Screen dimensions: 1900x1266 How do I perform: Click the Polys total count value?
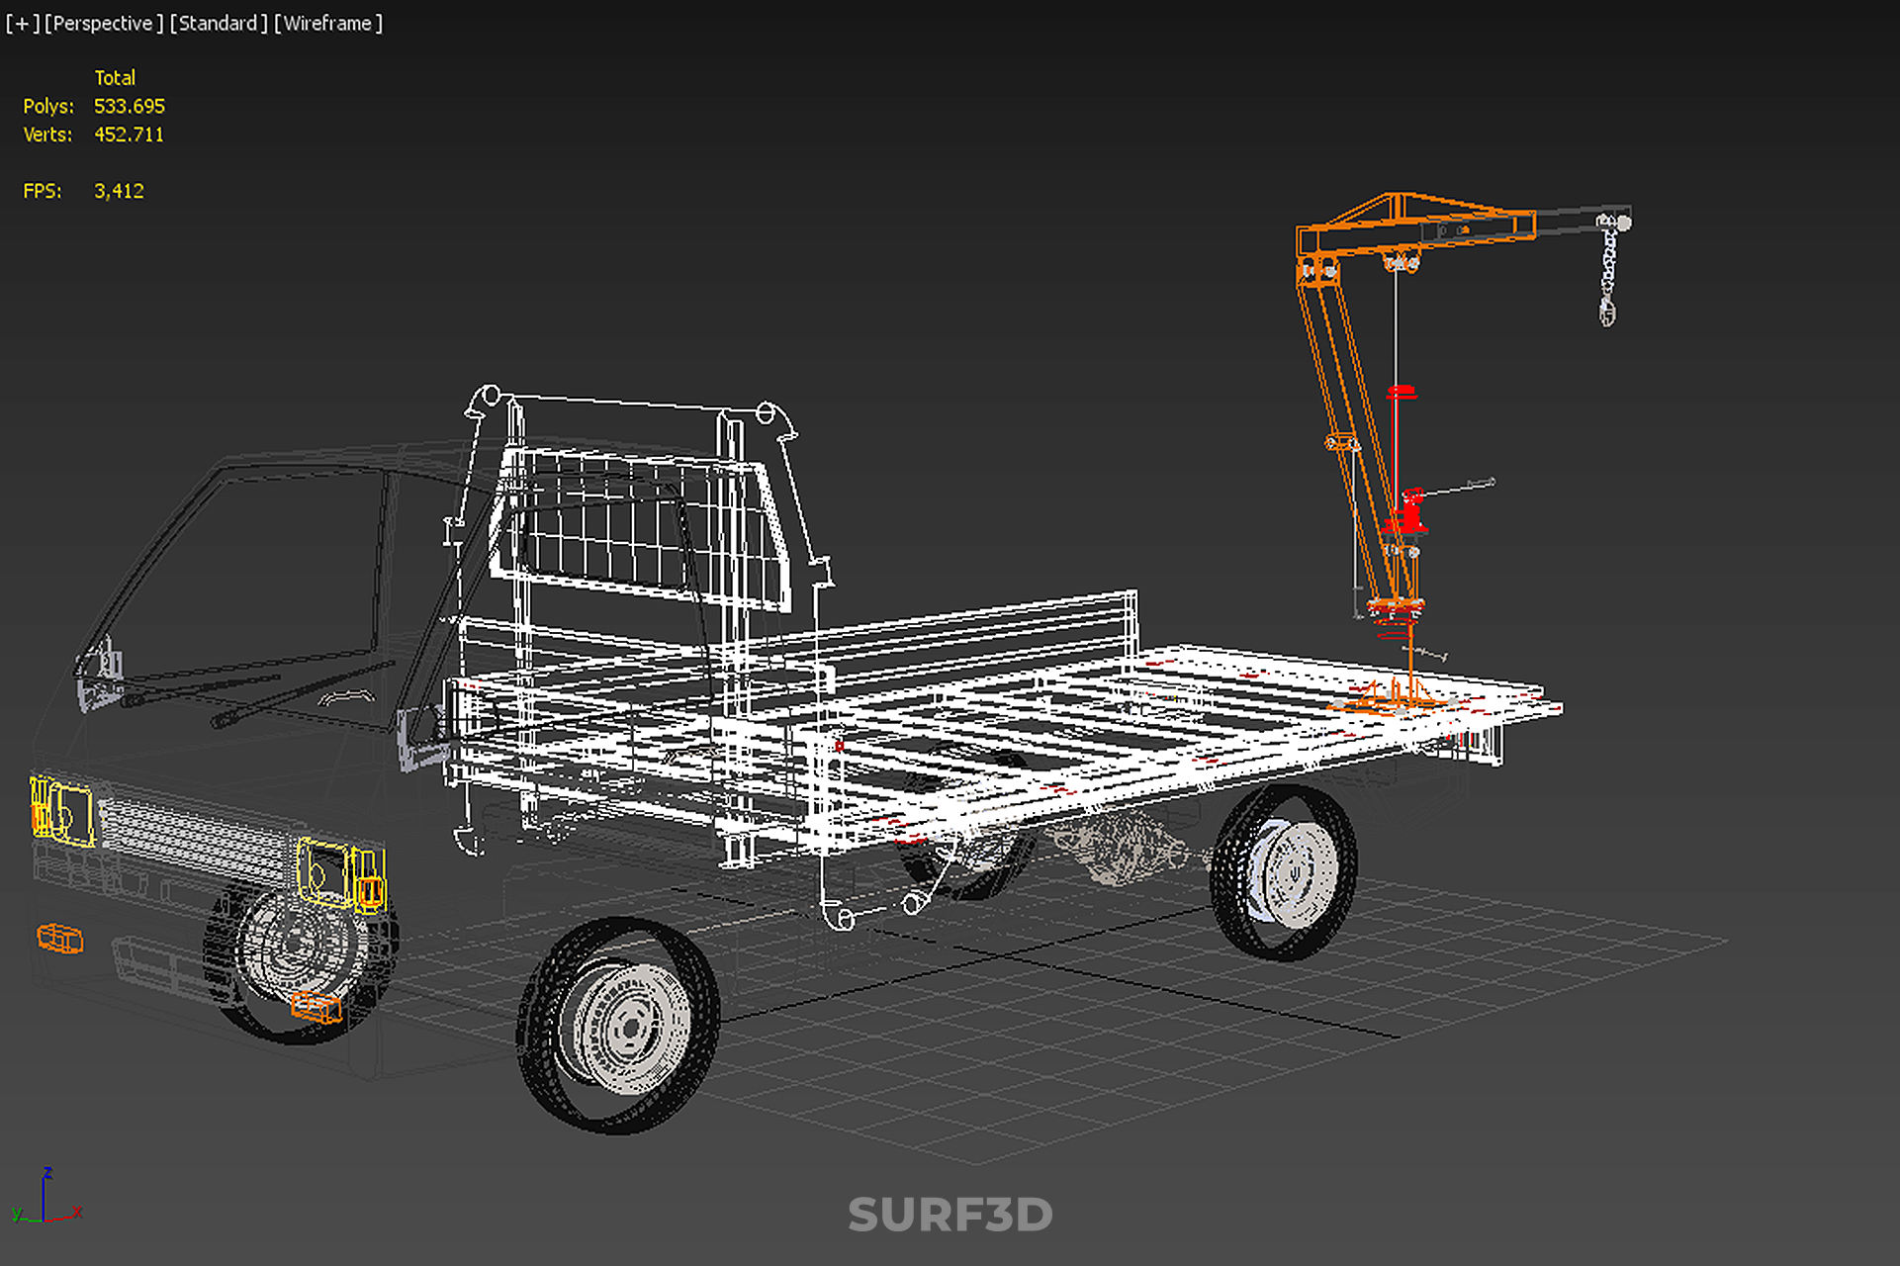pos(129,106)
